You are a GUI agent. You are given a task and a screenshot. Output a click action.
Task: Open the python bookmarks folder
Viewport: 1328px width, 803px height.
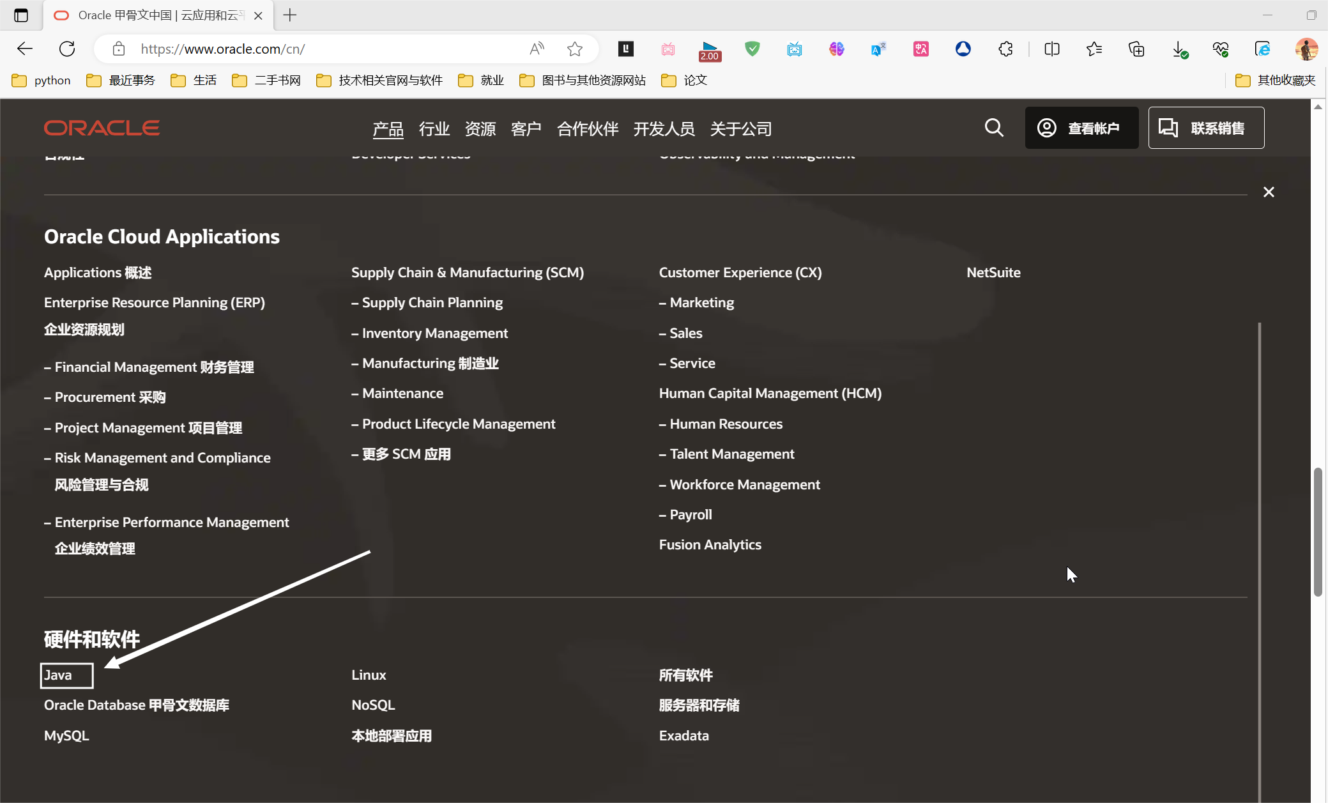coord(41,80)
